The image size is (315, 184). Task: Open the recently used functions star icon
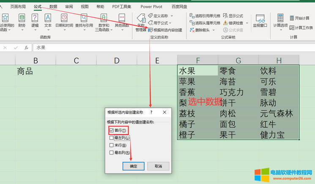point(5,18)
